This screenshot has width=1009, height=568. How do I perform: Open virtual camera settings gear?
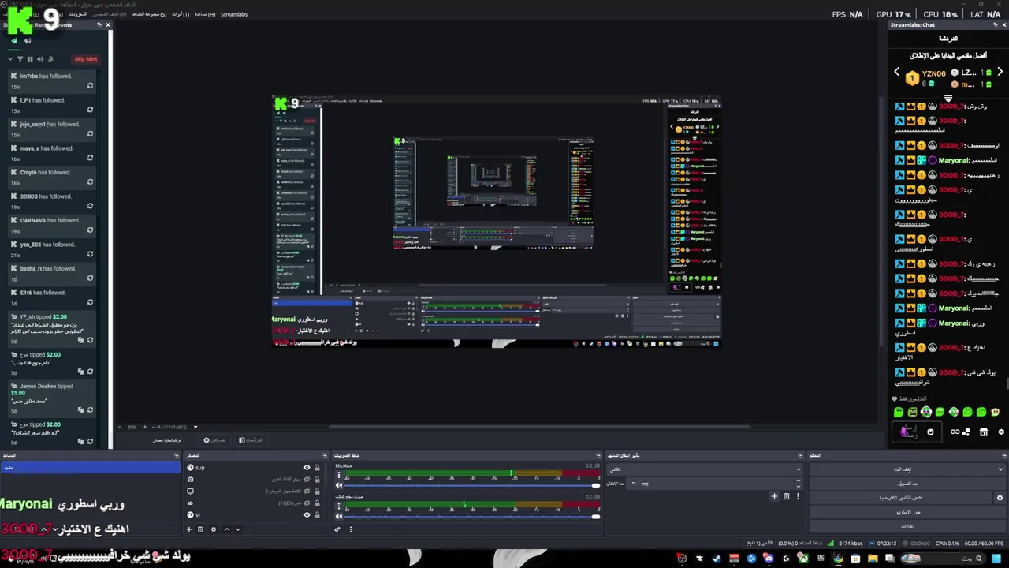pyautogui.click(x=1000, y=498)
